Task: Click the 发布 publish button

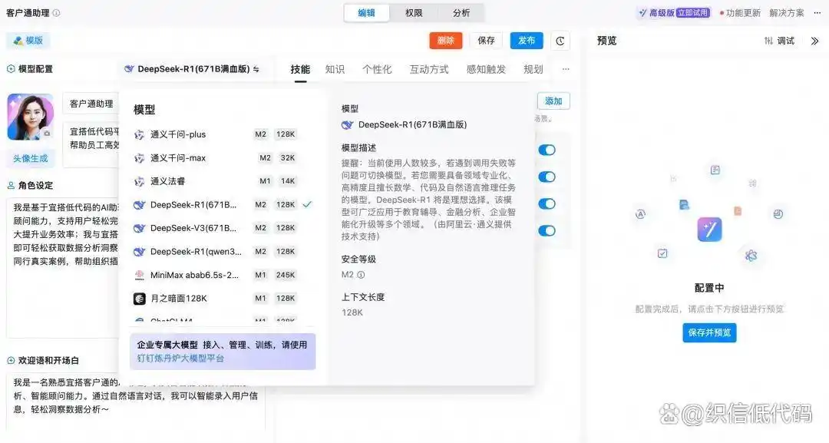Action: tap(527, 41)
